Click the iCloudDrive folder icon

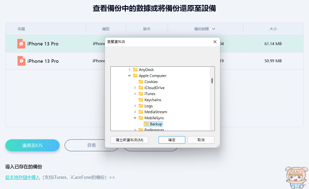141,88
